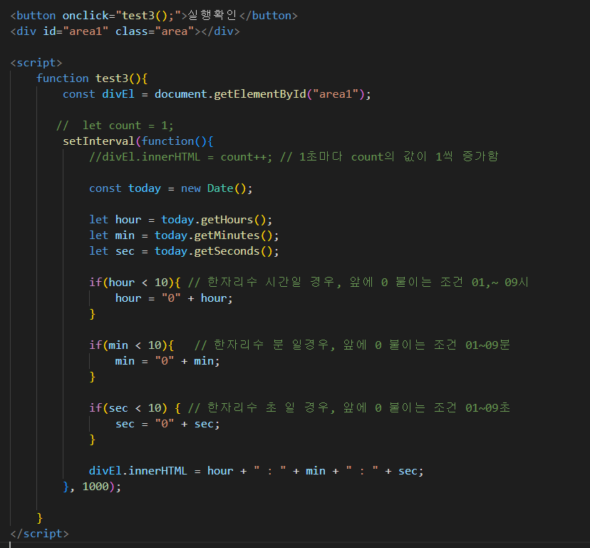The height and width of the screenshot is (548, 590).
Task: Click the }, 1000); interval closing line
Action: tap(92, 487)
